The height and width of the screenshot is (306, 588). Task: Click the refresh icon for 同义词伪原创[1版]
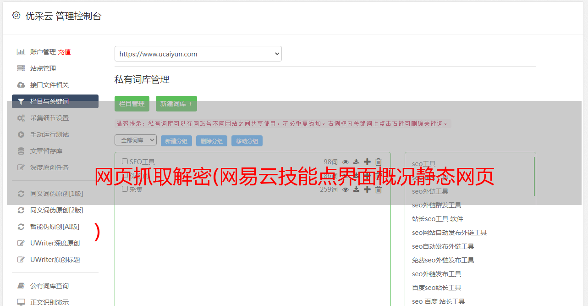point(21,194)
